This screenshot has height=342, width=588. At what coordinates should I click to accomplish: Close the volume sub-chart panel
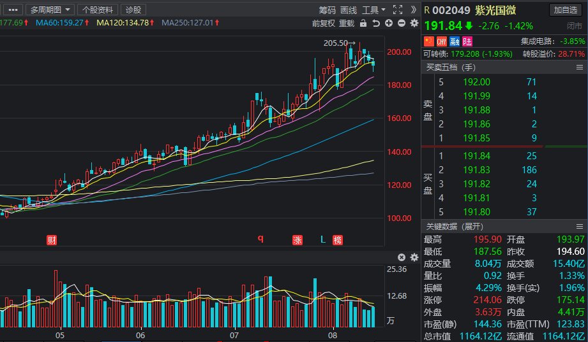pos(402,257)
